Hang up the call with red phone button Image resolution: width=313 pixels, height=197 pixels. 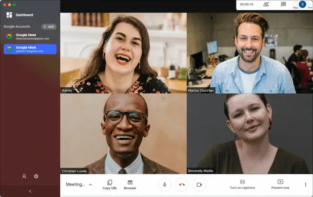tap(182, 184)
